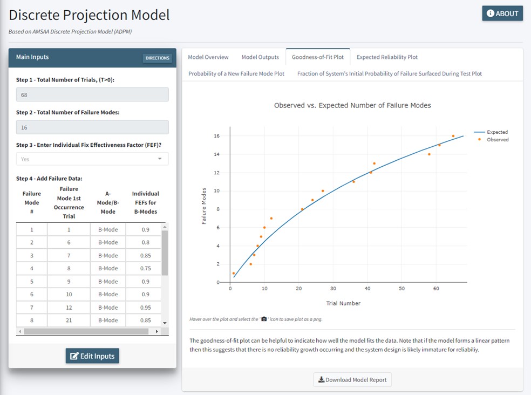Toggle the Expected line legend entry
The width and height of the screenshot is (531, 395).
(x=491, y=132)
